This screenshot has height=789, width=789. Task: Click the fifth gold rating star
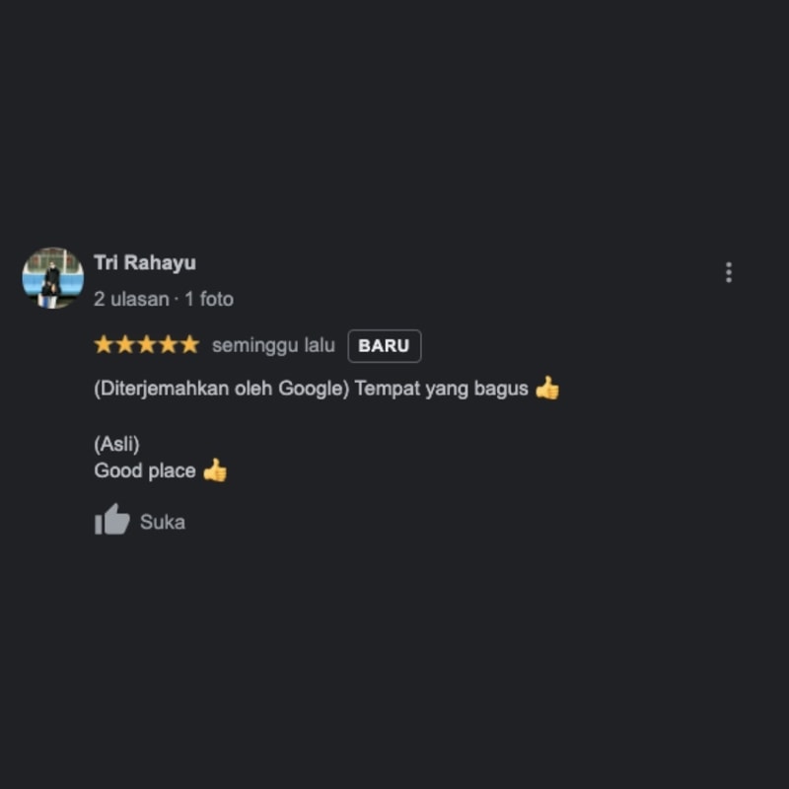pos(190,345)
